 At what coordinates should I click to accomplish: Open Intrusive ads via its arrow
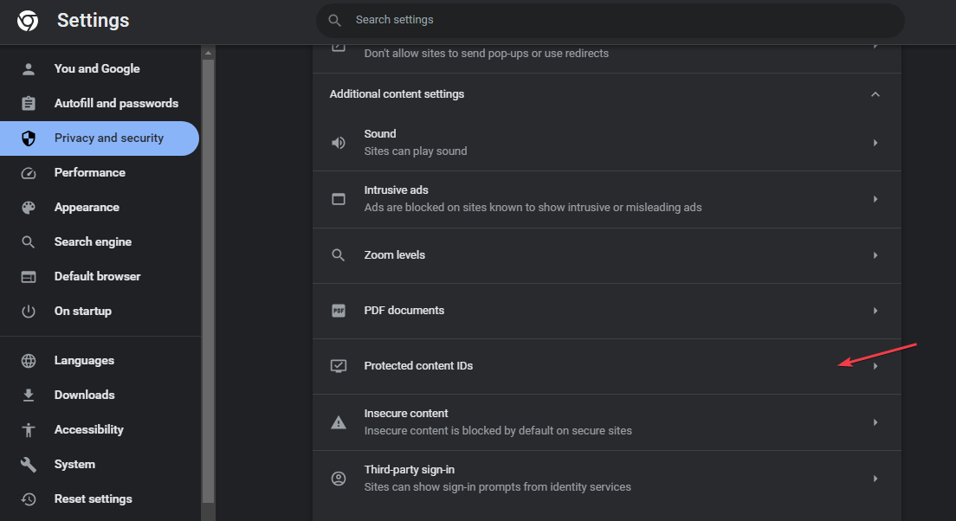875,199
